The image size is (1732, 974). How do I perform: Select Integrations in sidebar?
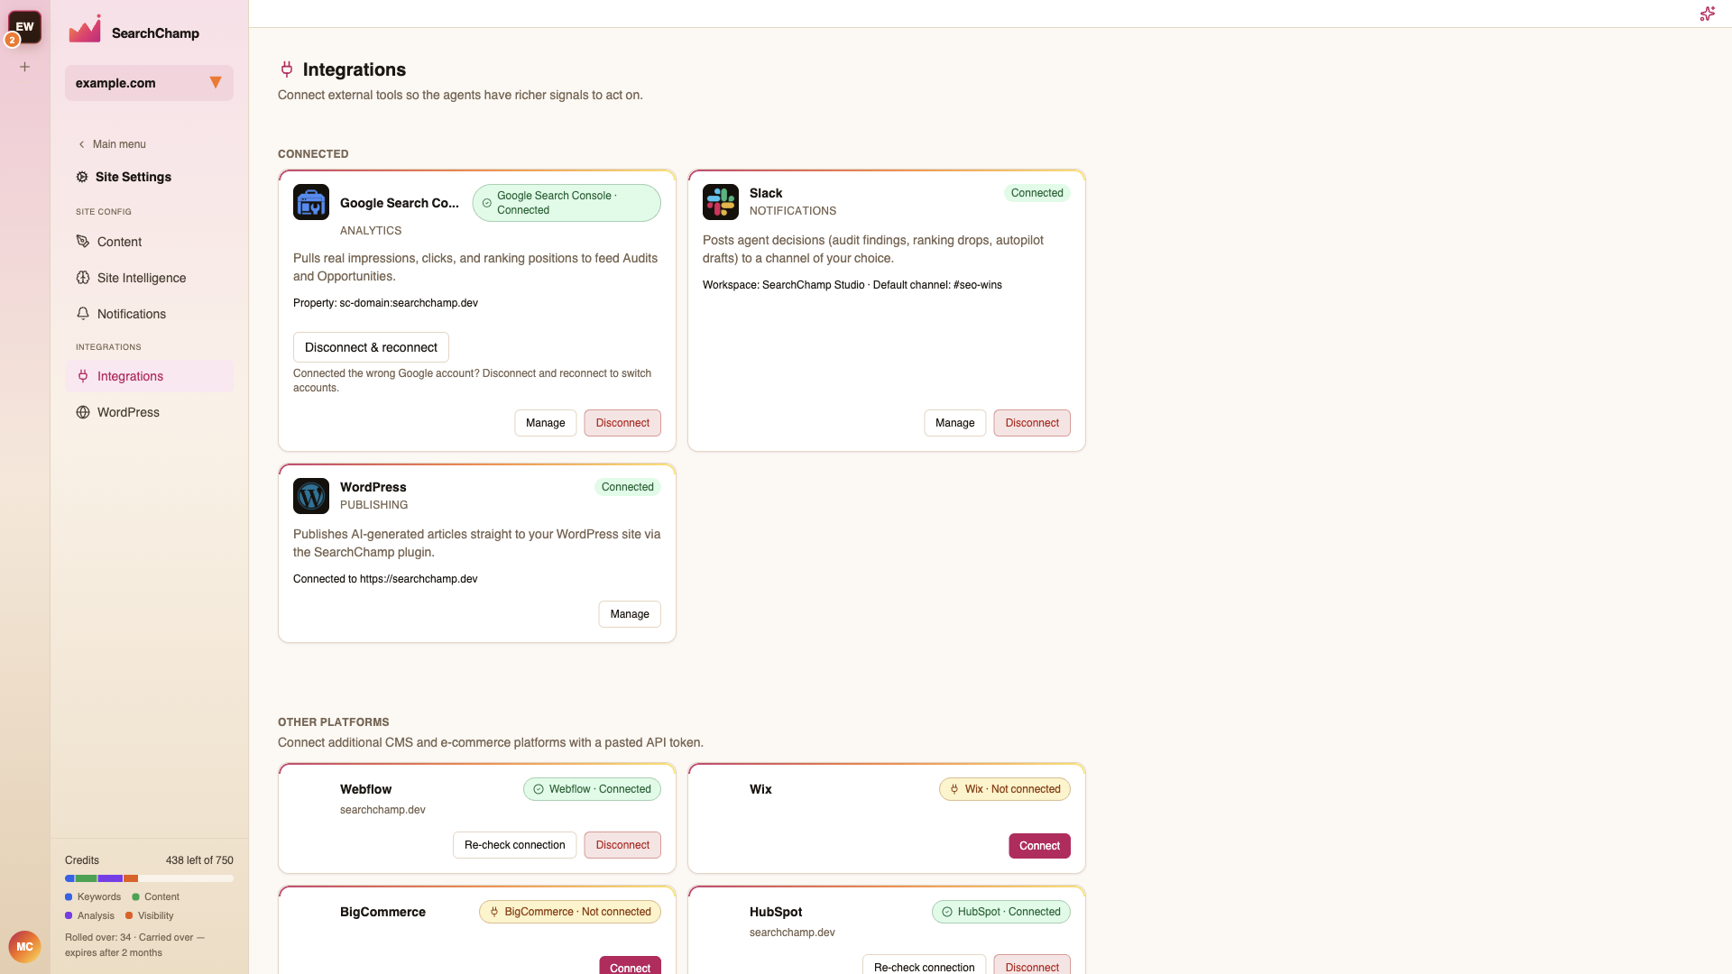click(149, 376)
